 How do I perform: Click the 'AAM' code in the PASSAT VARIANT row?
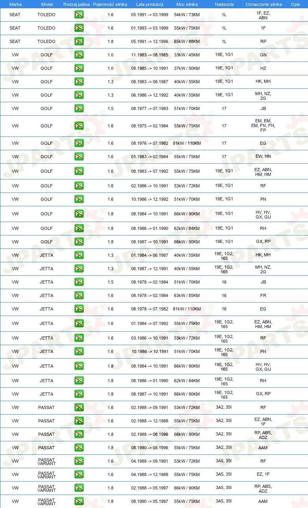tap(263, 501)
